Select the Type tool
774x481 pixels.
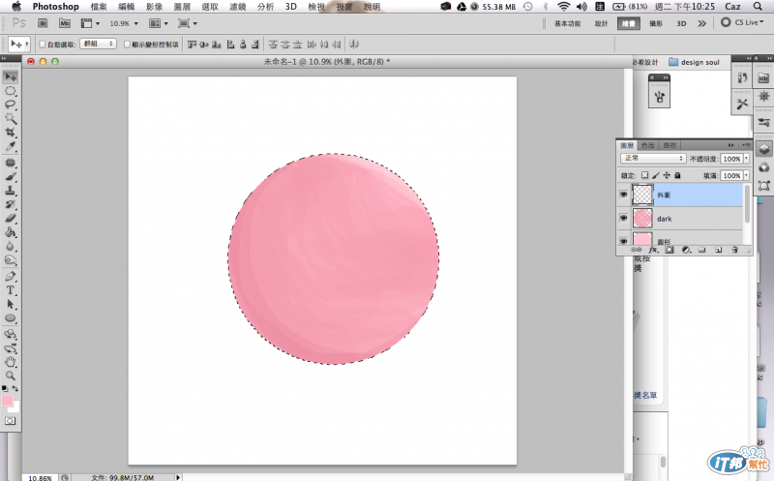click(x=11, y=289)
